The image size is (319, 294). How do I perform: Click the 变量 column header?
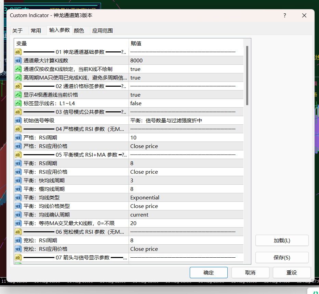click(x=71, y=43)
